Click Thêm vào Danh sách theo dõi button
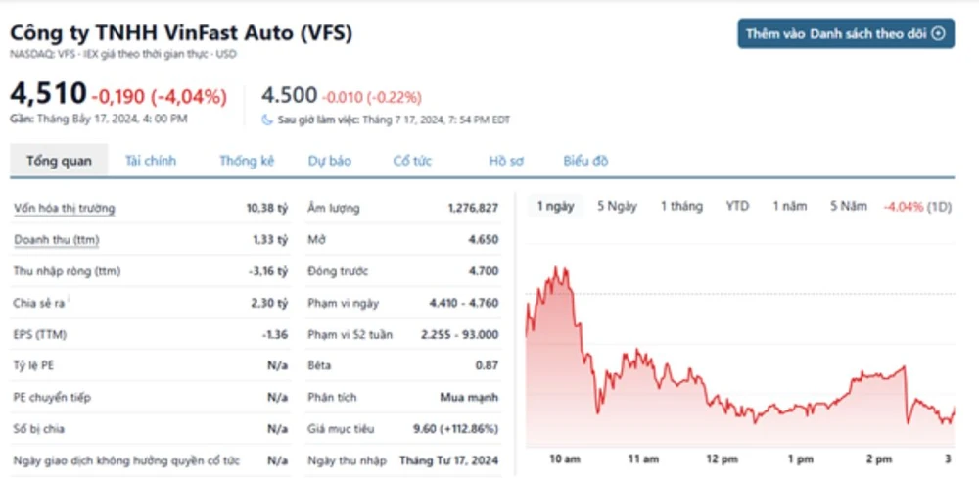Screen dimensions: 979x482 [x=845, y=33]
